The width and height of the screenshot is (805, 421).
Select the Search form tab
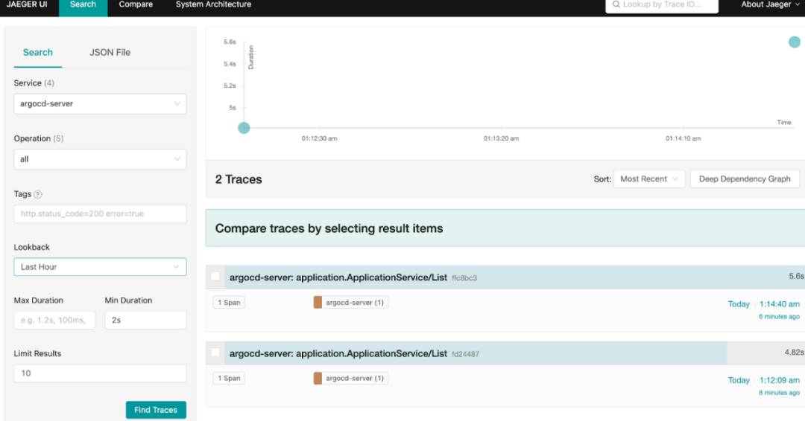pyautogui.click(x=38, y=52)
